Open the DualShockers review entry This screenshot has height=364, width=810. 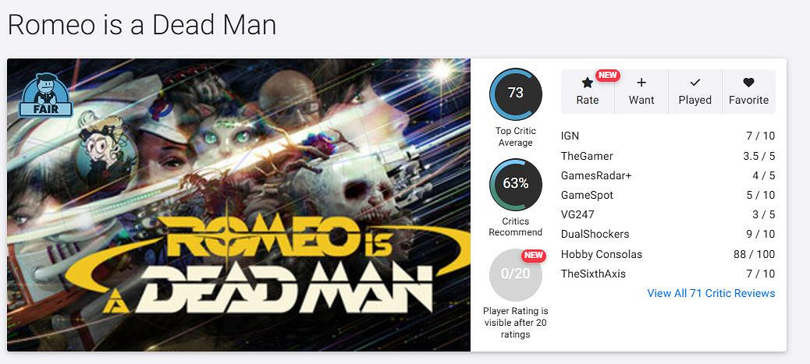(595, 234)
